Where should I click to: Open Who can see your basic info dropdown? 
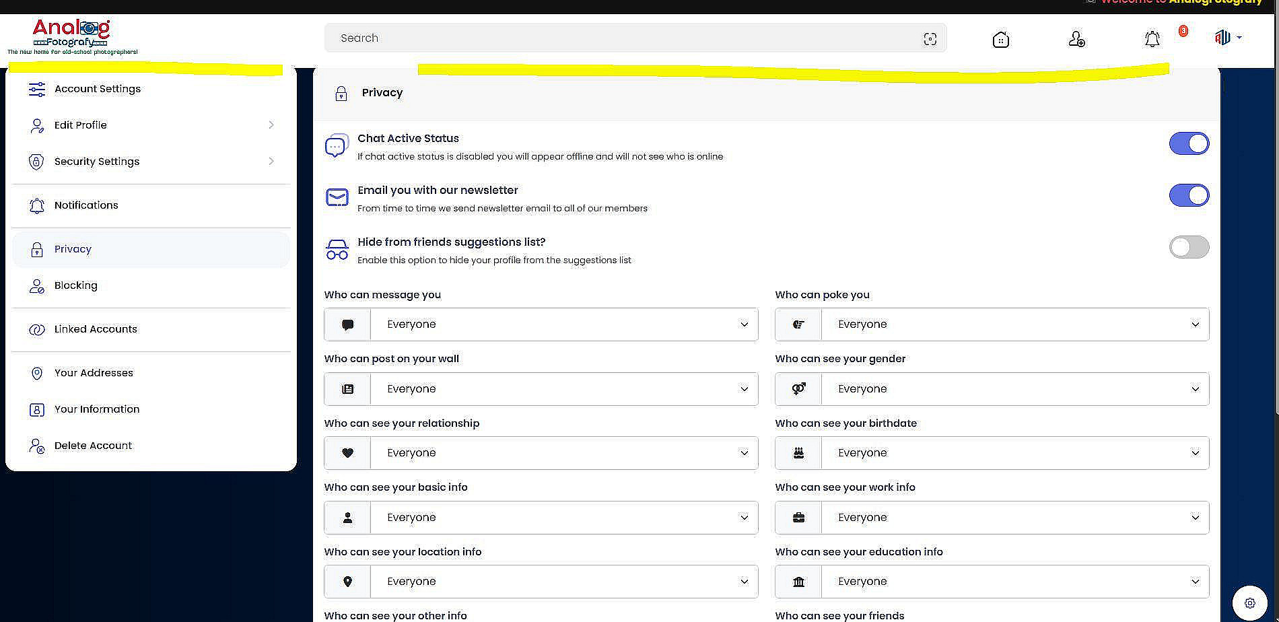(x=564, y=518)
